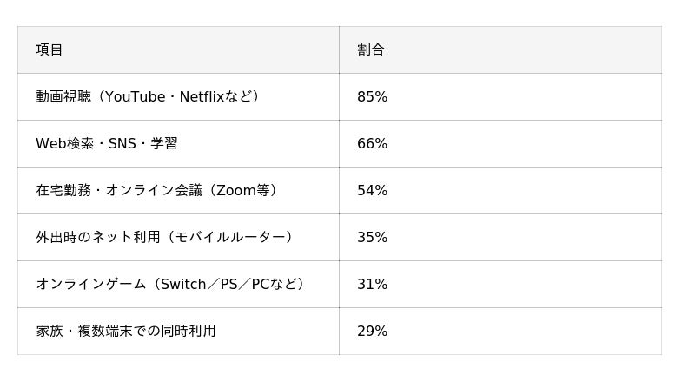The height and width of the screenshot is (381, 695).
Task: Click the 31% value cell
Action: point(373,284)
